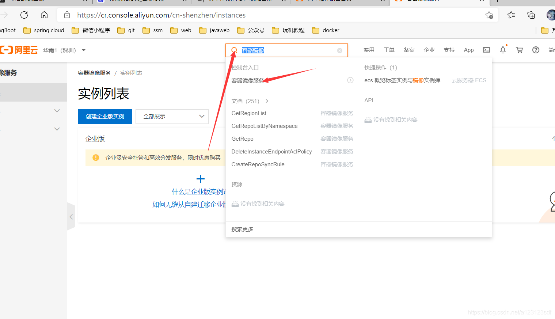555x319 pixels.
Task: Open the 工单 menu
Action: coord(389,50)
